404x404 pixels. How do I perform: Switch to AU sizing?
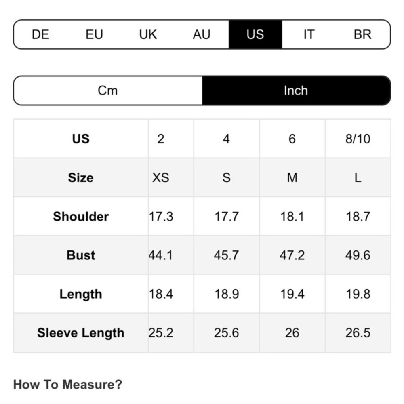pos(202,34)
